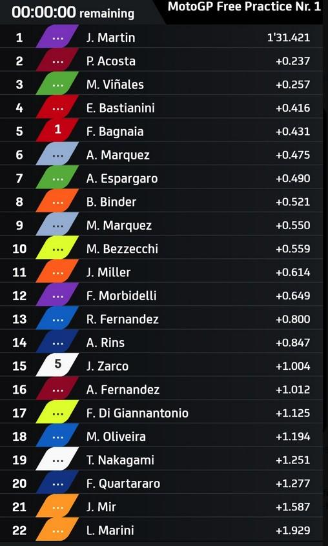Click the yellow team badge beside M. Bezzecchi
The image size is (328, 546).
coord(57,248)
